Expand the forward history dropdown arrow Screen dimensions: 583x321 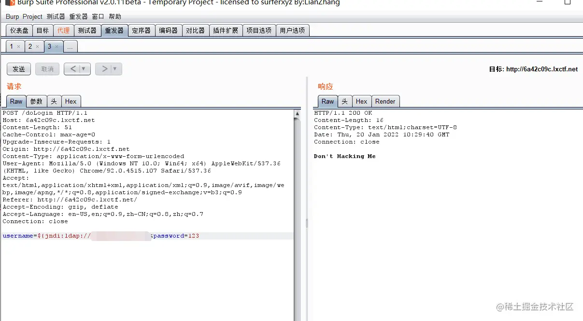coord(116,69)
